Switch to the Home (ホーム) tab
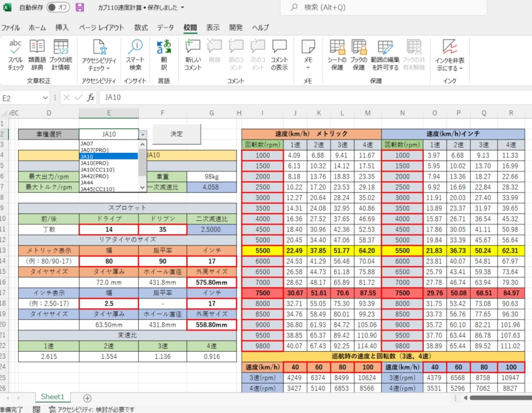The width and height of the screenshot is (532, 413). [x=37, y=28]
